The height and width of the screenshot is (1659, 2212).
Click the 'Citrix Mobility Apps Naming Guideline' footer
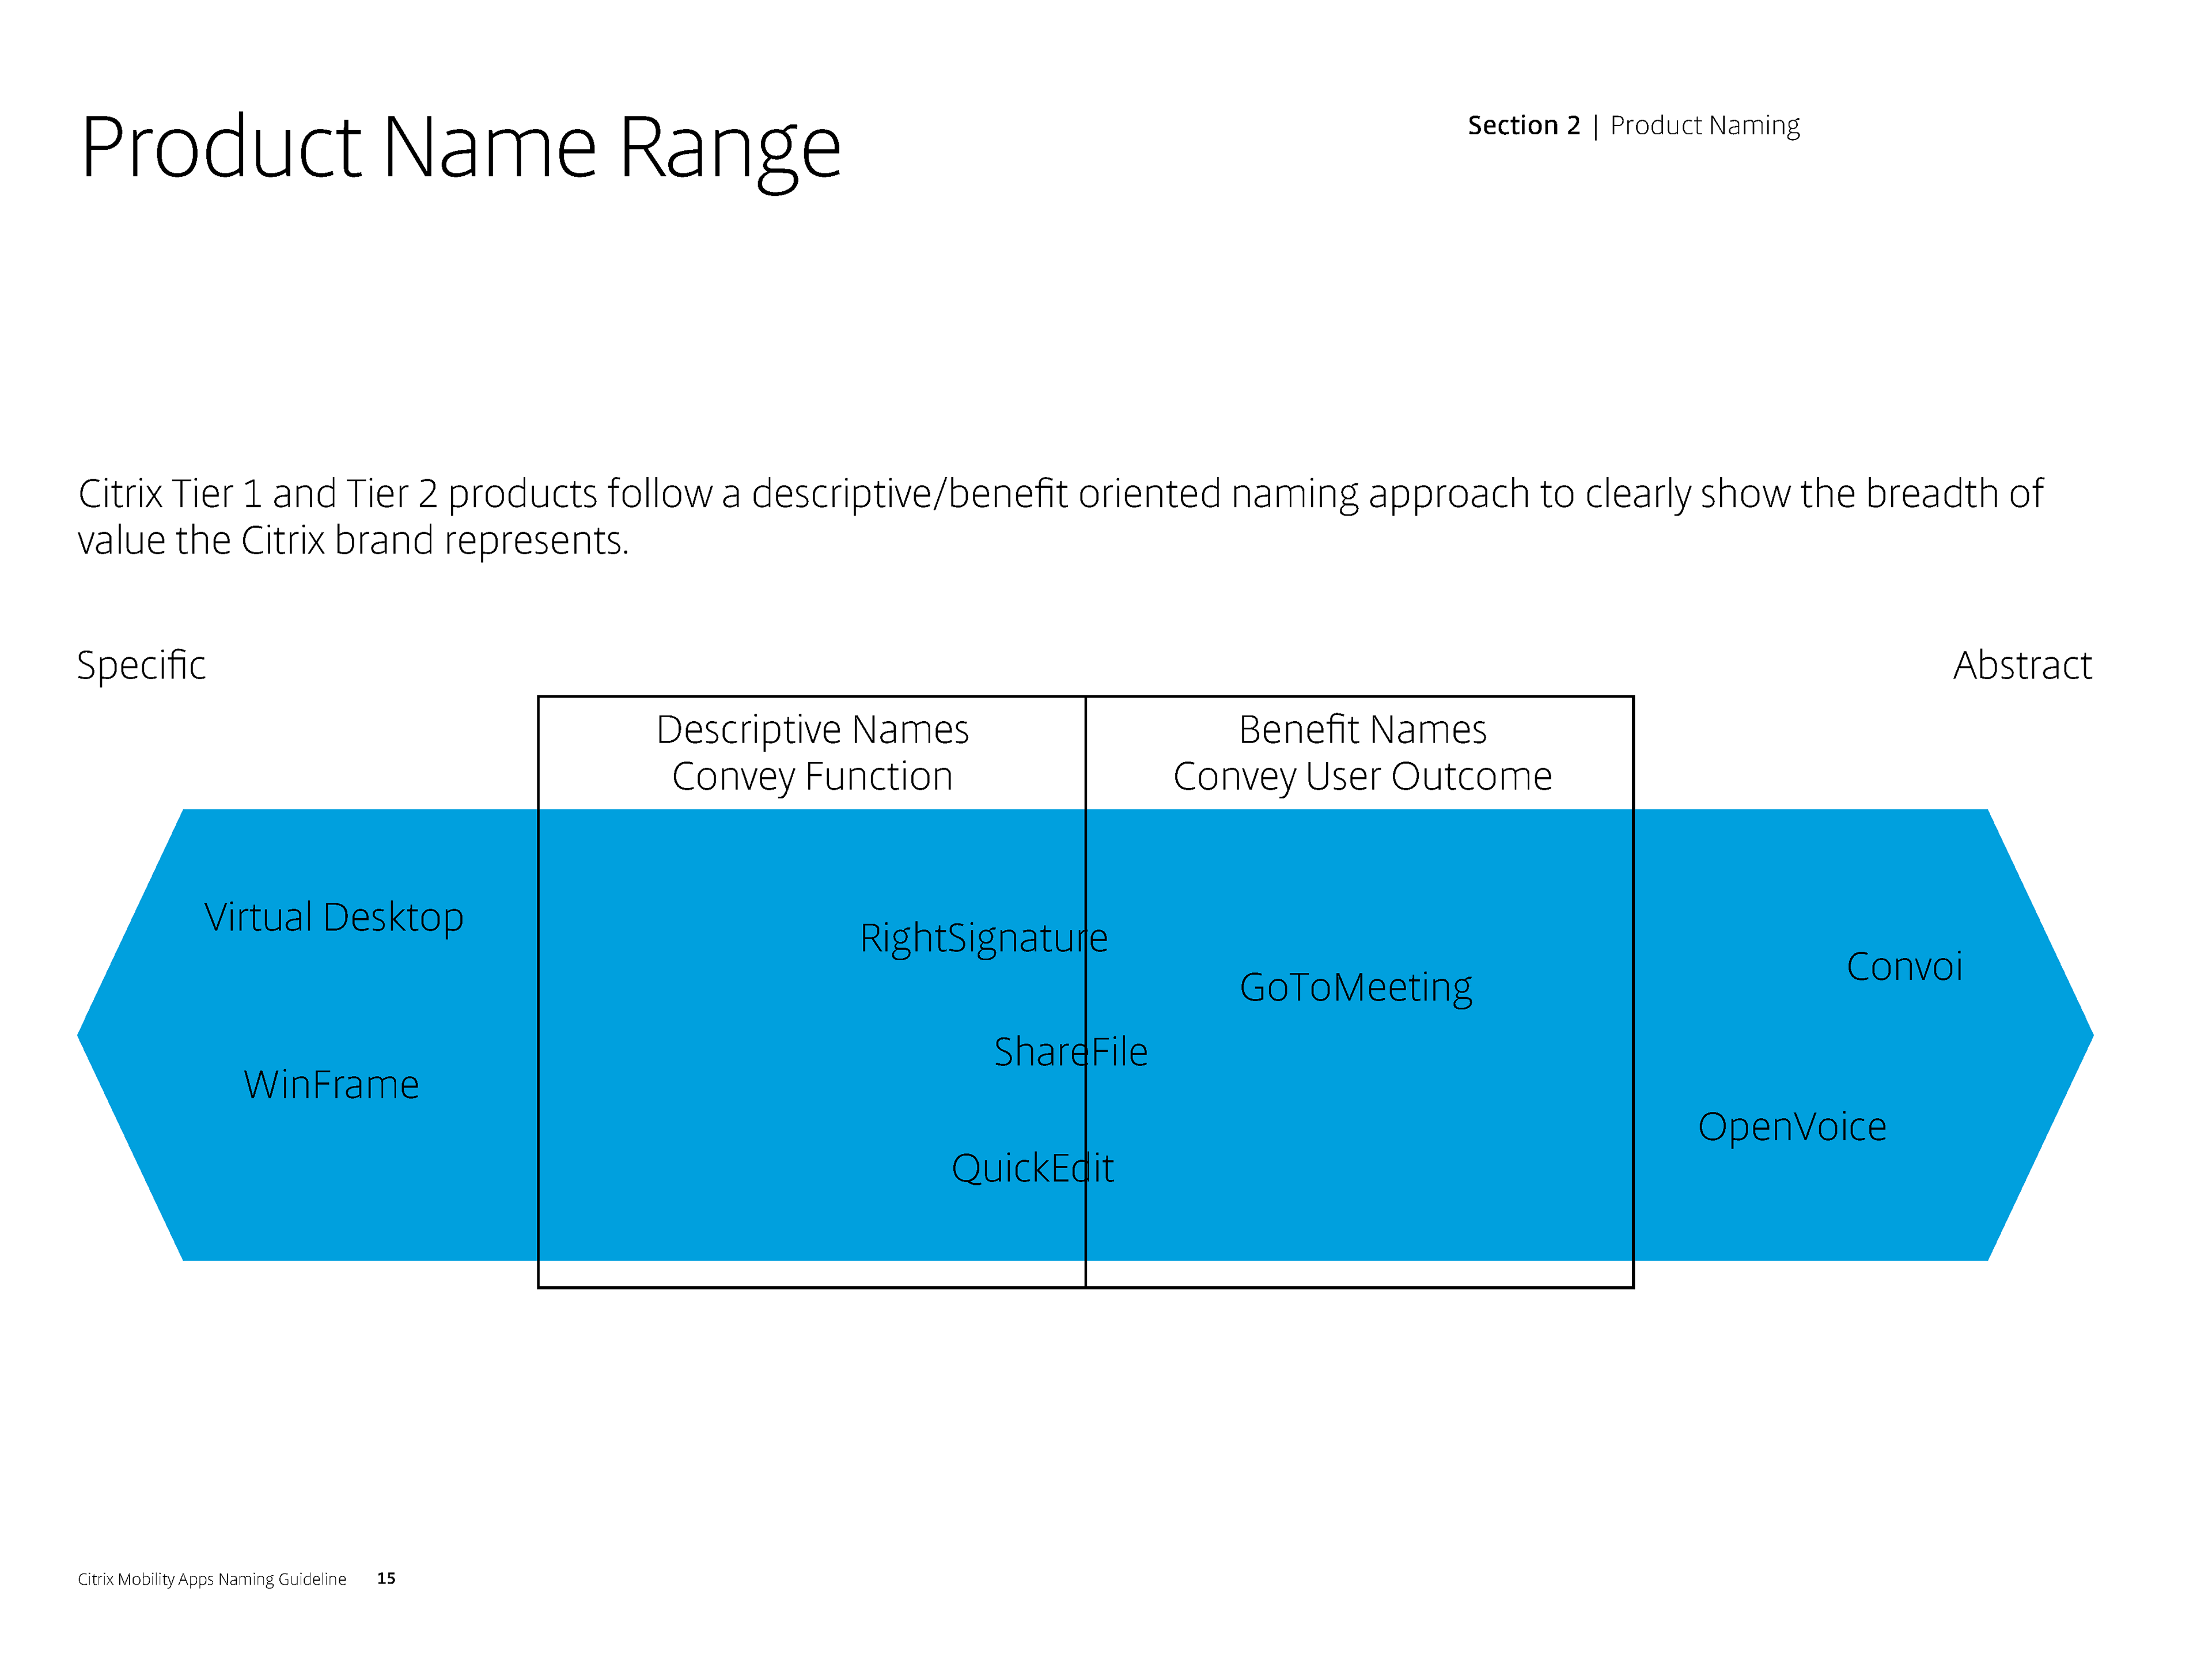pos(212,1579)
